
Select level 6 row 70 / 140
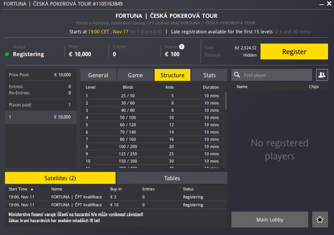(x=153, y=132)
